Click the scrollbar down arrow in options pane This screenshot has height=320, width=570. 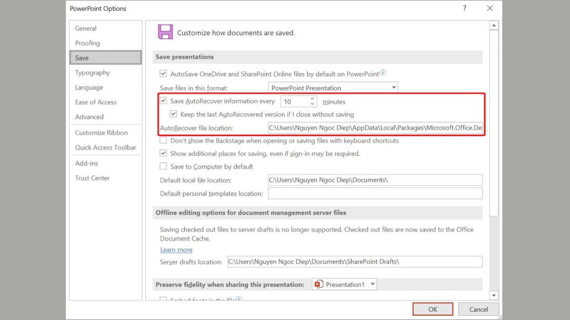point(494,296)
